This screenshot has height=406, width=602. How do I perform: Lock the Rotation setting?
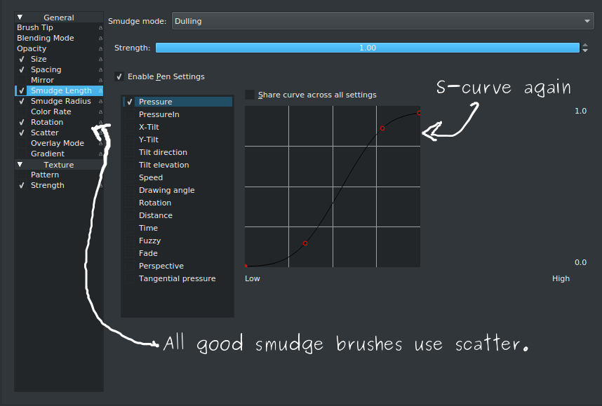(100, 122)
